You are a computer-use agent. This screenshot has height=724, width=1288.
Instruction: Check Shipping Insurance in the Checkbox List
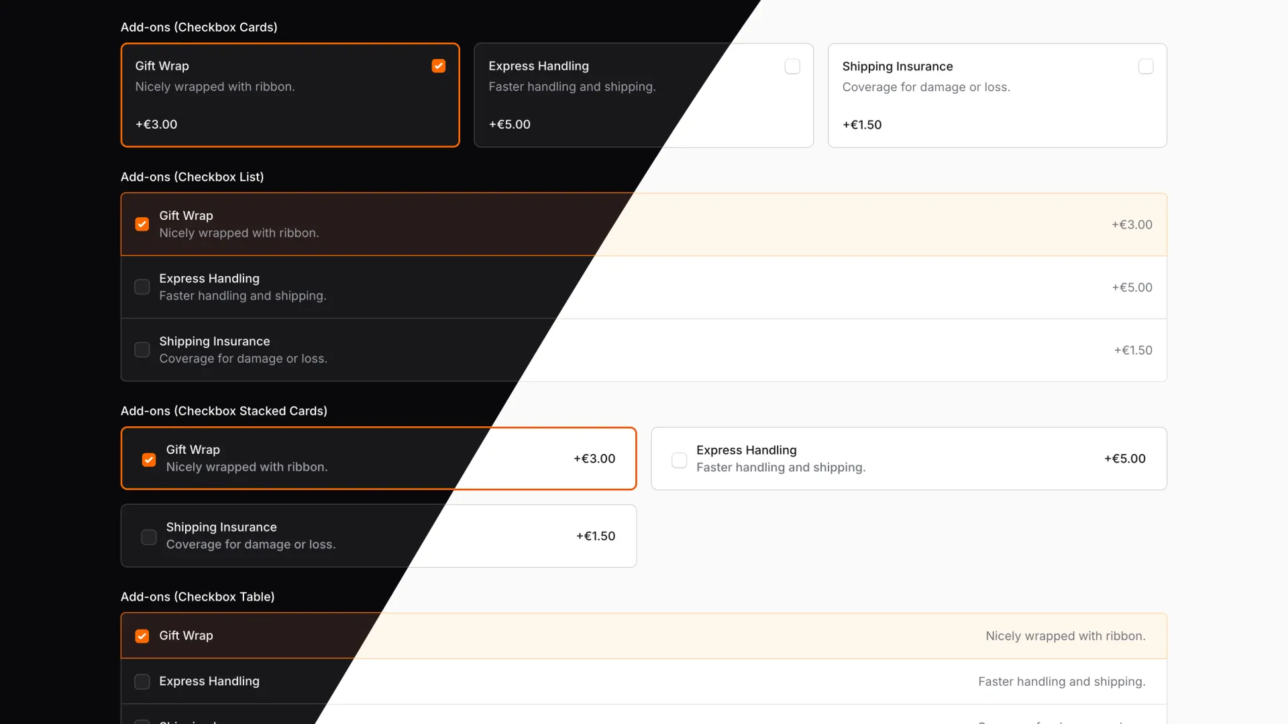click(142, 349)
